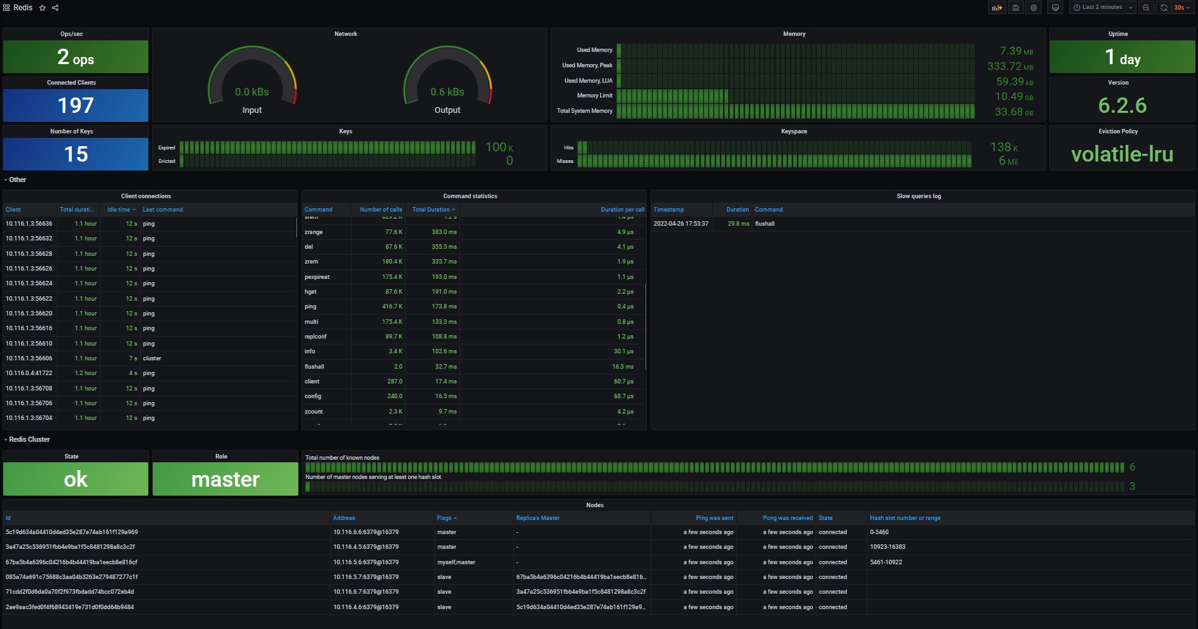Refresh the dashboard now
This screenshot has height=629, width=1198.
[x=1163, y=8]
